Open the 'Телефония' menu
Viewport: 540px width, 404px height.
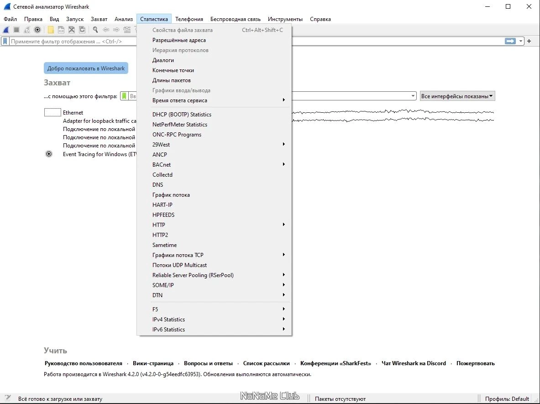[x=189, y=19]
